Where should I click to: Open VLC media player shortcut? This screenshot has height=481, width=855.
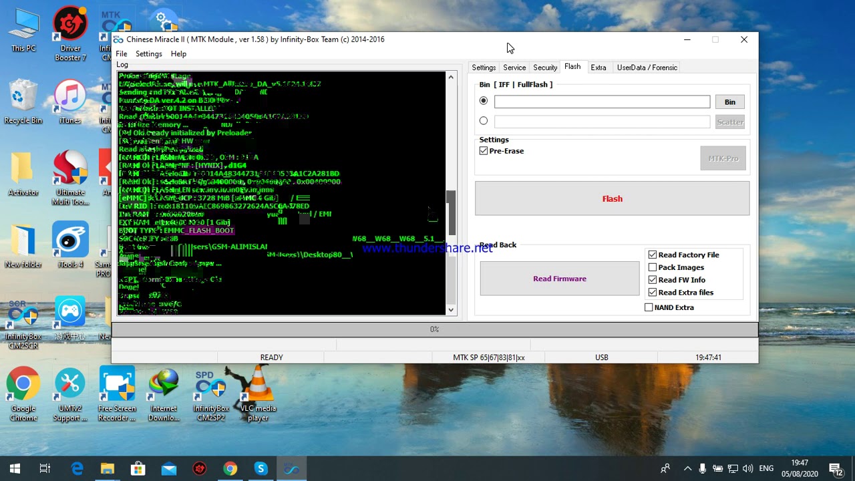pyautogui.click(x=258, y=394)
